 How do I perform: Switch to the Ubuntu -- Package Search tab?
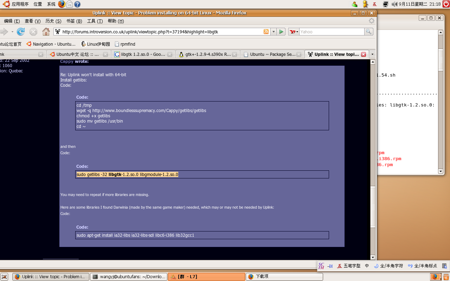click(272, 54)
